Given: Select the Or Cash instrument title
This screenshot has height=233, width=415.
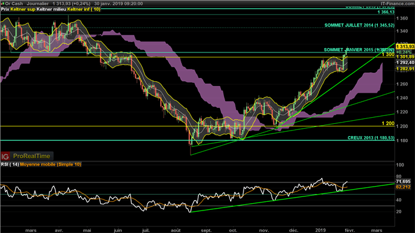Looking at the screenshot, I should (14, 4).
